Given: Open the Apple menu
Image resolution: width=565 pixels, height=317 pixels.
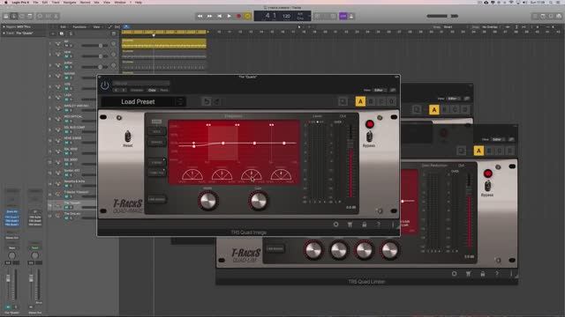Looking at the screenshot, I should [x=6, y=2].
